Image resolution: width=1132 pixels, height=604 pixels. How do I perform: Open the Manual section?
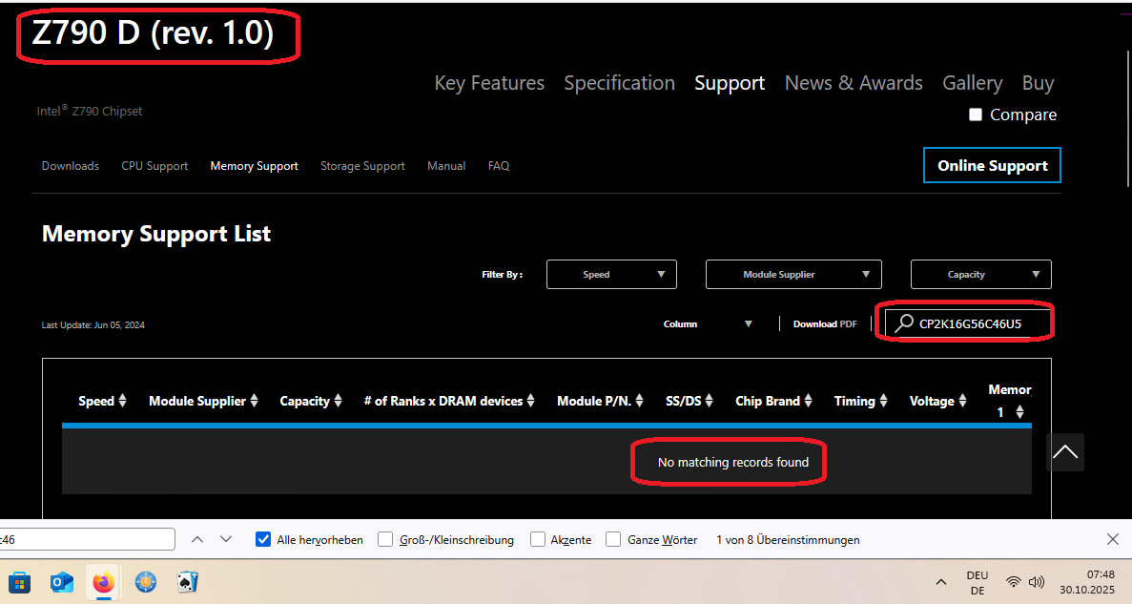pyautogui.click(x=446, y=166)
